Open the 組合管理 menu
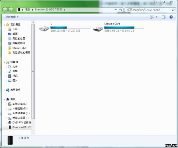 point(12,17)
